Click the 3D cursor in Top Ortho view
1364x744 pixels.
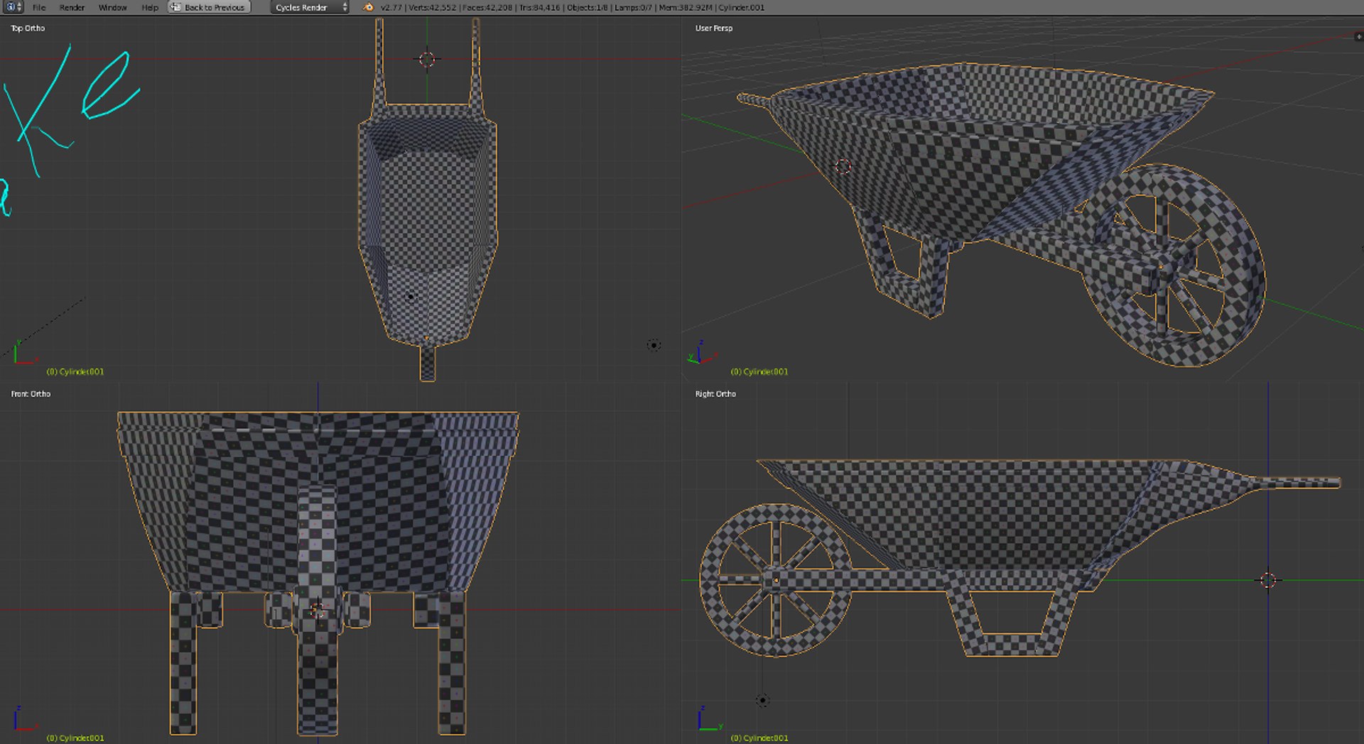[427, 59]
